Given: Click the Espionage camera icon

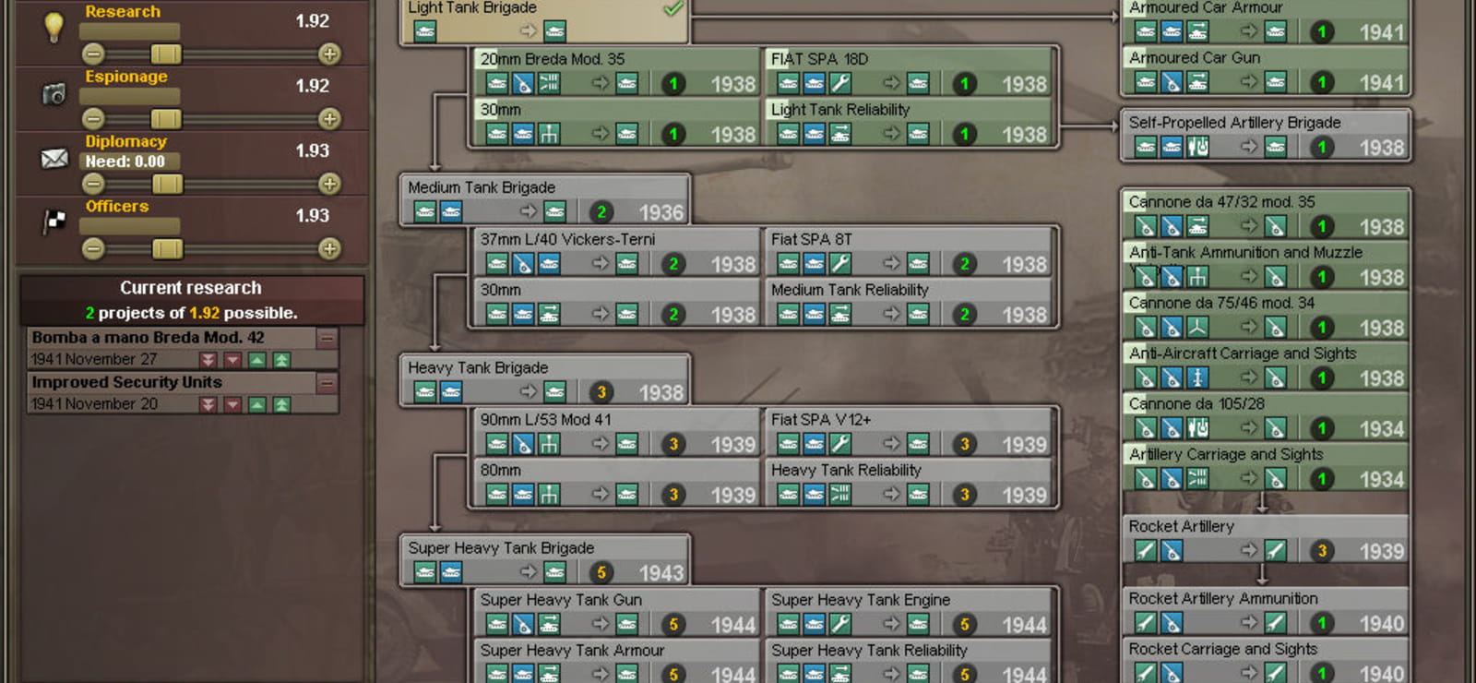Looking at the screenshot, I should (x=54, y=93).
